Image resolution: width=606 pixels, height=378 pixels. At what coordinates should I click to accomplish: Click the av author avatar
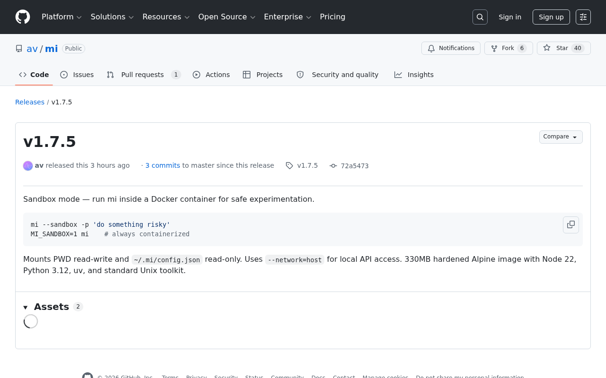click(28, 166)
